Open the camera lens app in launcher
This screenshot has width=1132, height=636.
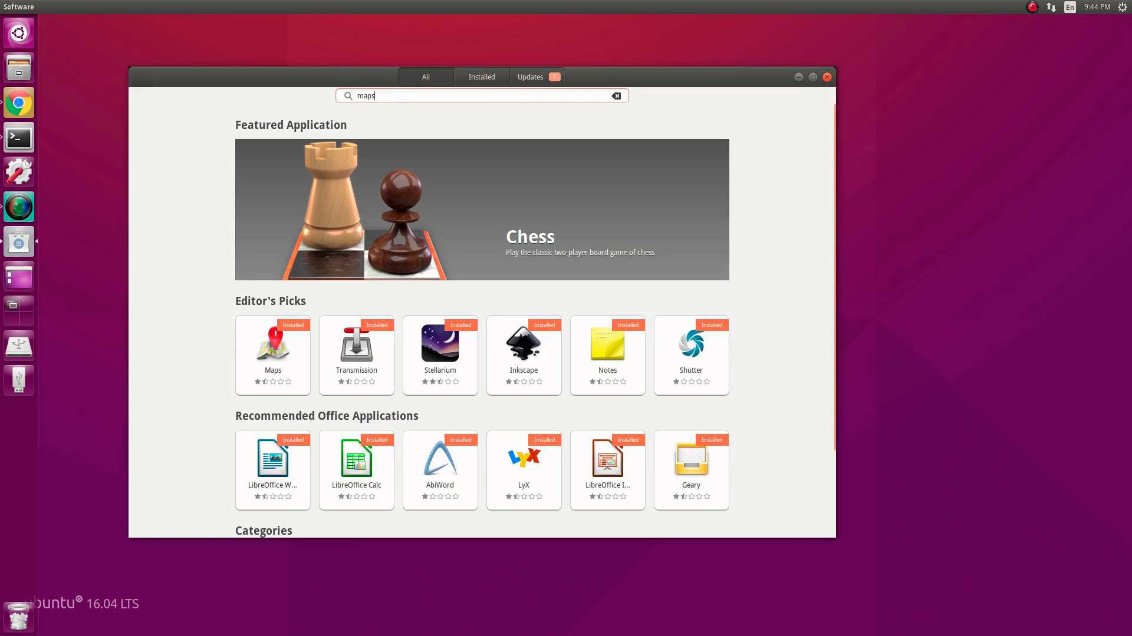[19, 207]
